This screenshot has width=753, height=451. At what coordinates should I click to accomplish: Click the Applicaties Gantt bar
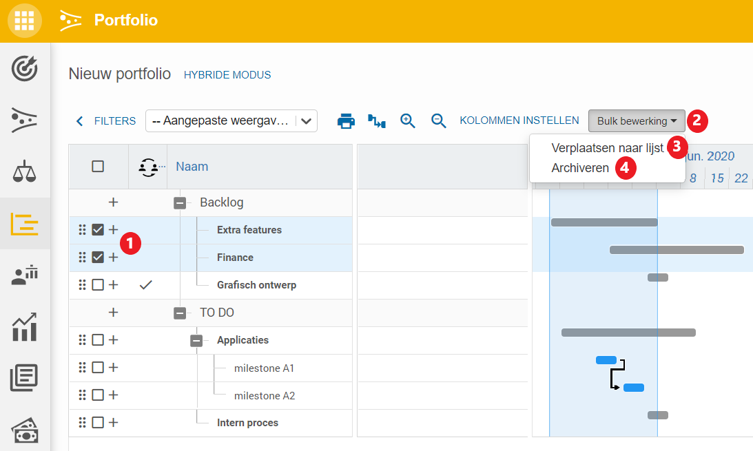pos(628,333)
